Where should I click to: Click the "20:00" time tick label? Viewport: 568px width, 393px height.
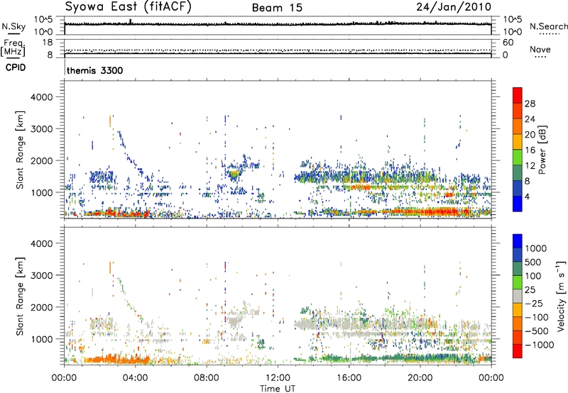420,378
